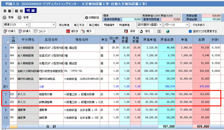The image size is (224, 130).
Task: Toggle 資材マスタを更新する checkbox
Action: (190, 31)
